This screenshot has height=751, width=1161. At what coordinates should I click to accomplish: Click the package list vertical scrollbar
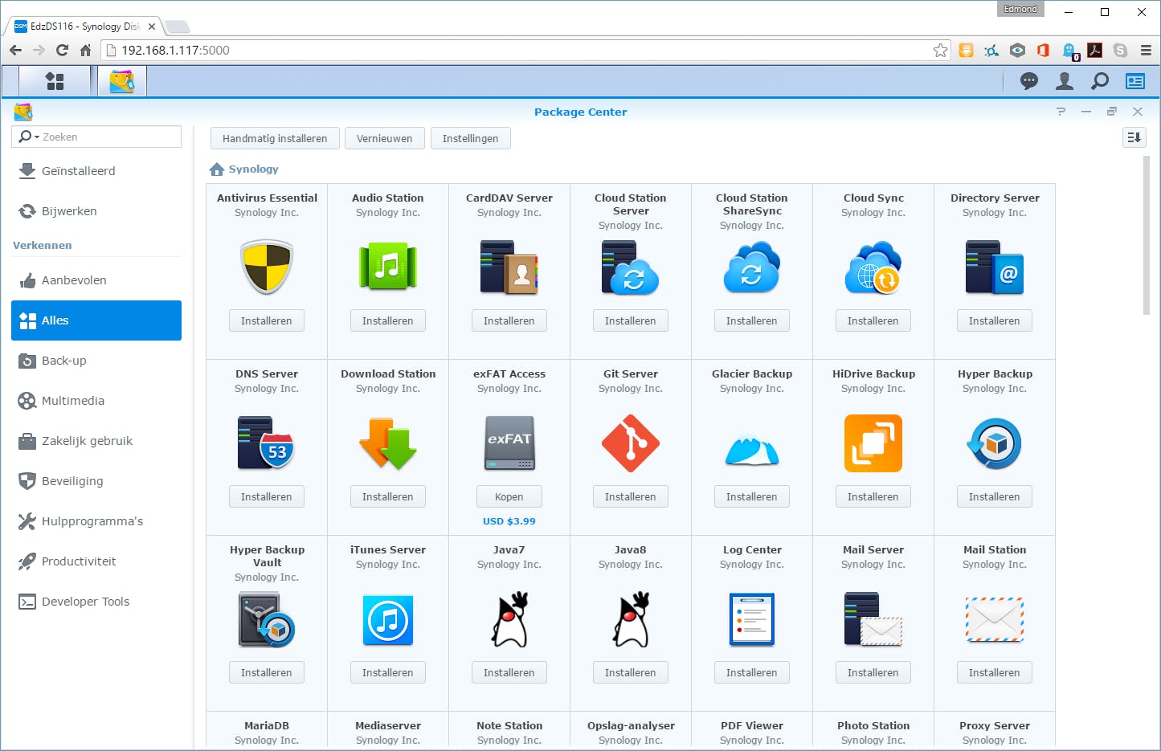(x=1147, y=235)
